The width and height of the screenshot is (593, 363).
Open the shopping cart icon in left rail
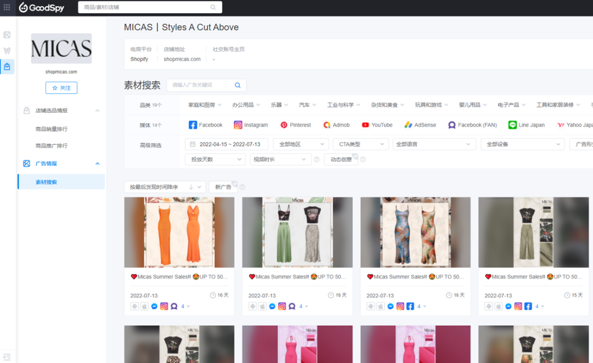click(x=7, y=50)
